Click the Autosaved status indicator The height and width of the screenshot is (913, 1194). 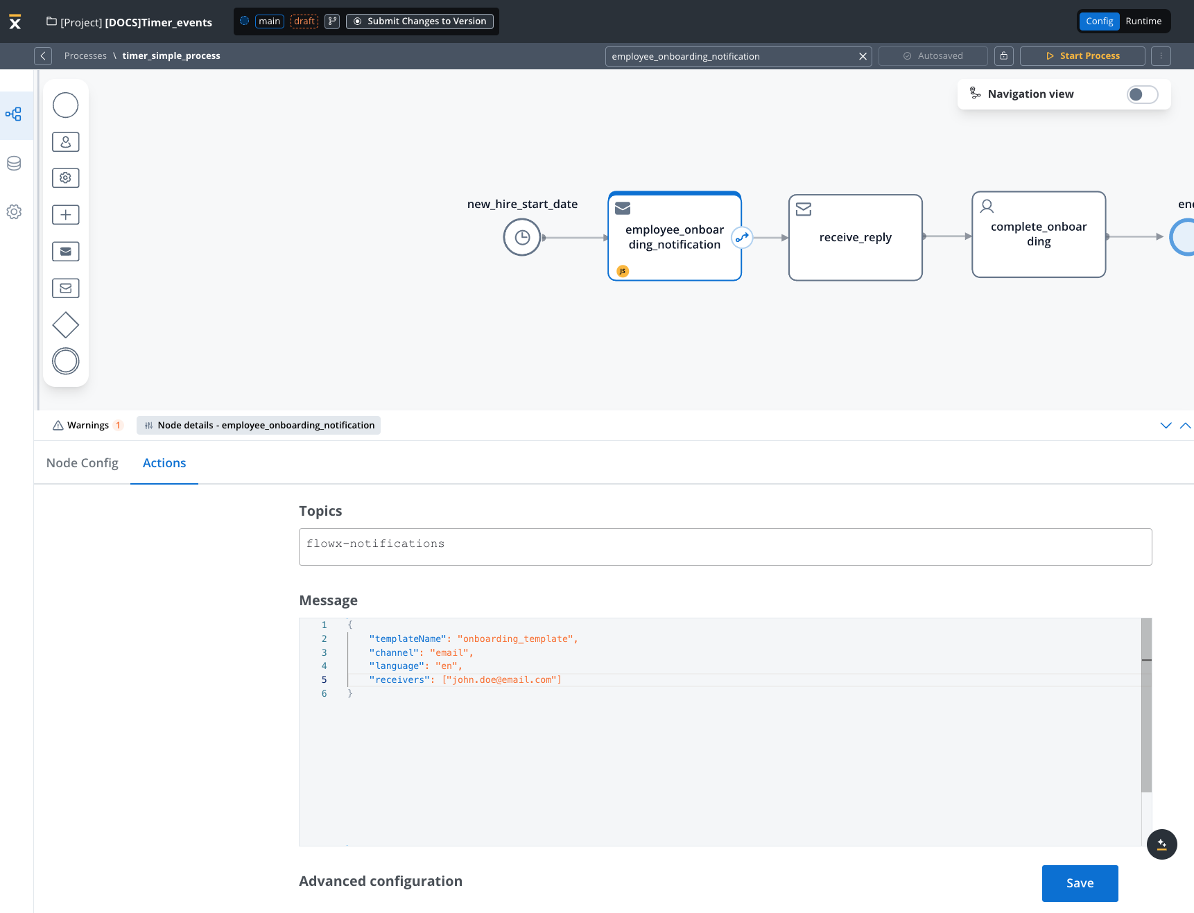coord(933,56)
